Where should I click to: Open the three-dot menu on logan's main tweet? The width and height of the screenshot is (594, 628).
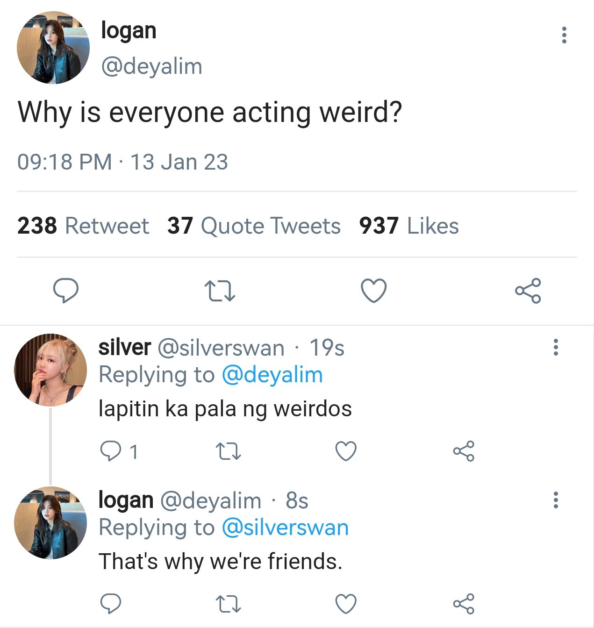coord(564,35)
